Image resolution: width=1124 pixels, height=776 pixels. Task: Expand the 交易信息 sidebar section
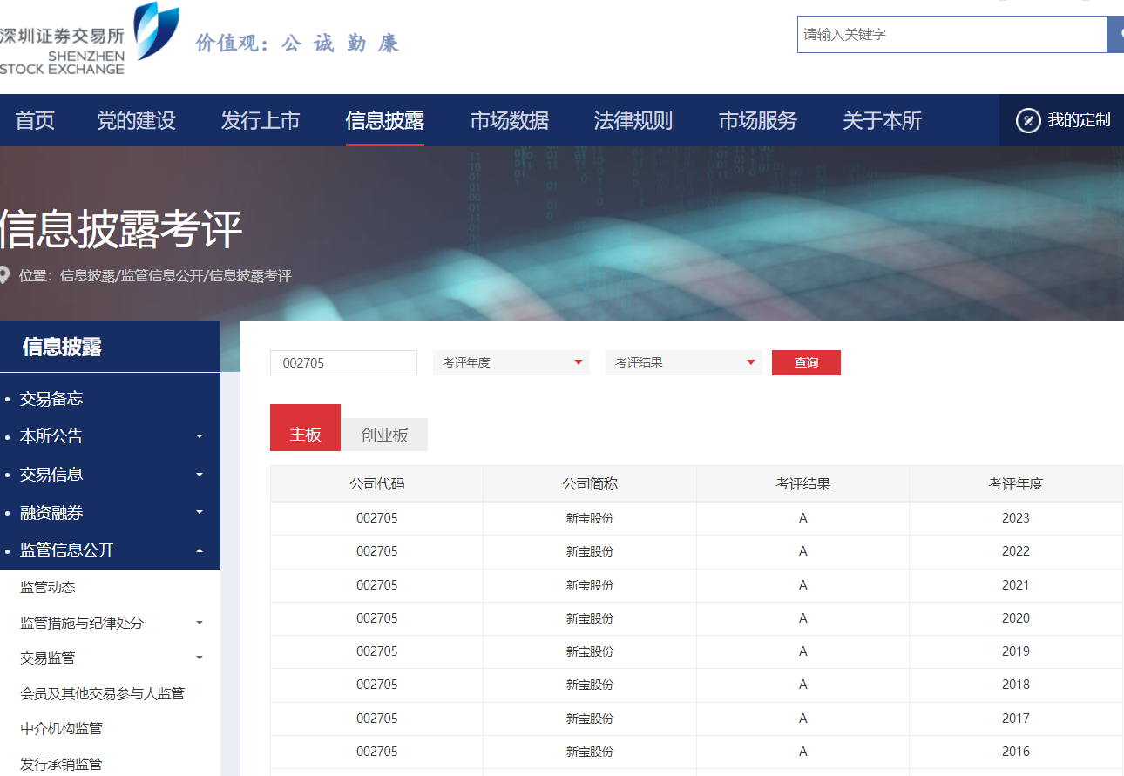(x=200, y=475)
